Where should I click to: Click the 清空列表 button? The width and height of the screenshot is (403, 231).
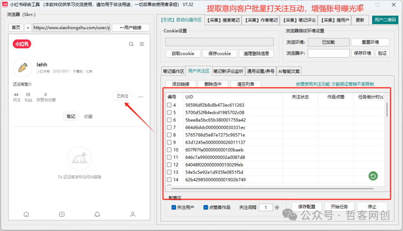pyautogui.click(x=246, y=84)
